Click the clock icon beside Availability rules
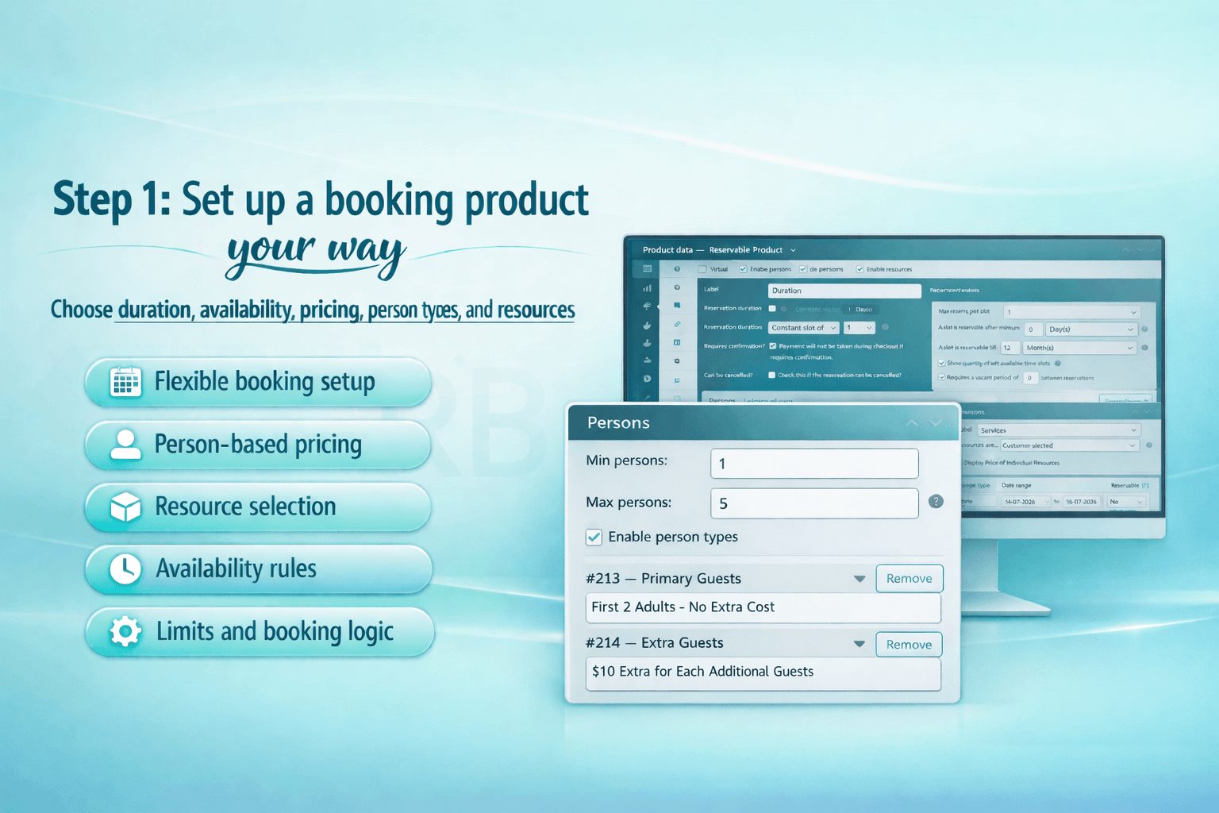 point(124,568)
